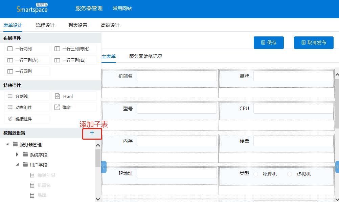
Task: Click the field icon beside 维保年限
Action: [32, 175]
